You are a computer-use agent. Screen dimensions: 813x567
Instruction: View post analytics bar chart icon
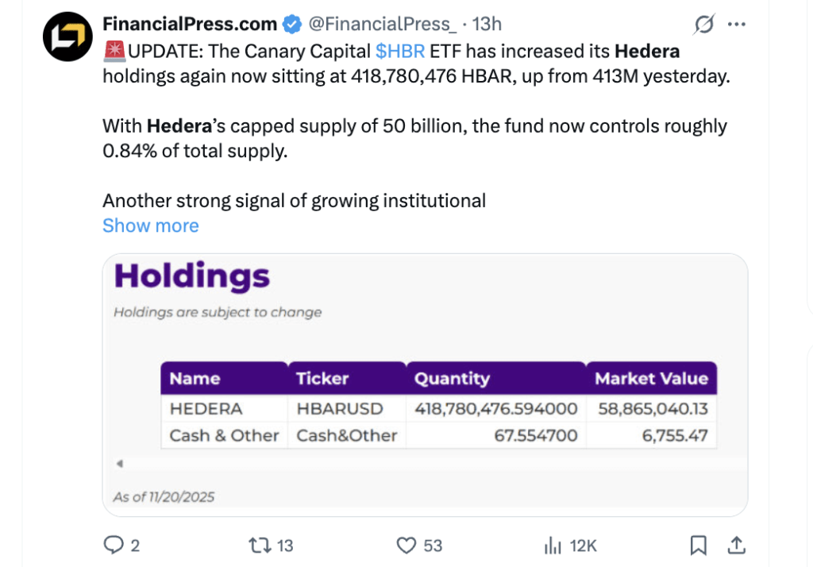553,545
